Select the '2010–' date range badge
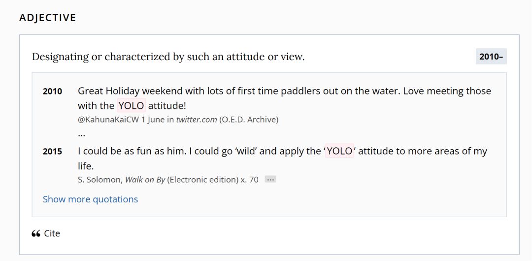The height and width of the screenshot is (261, 532). point(491,57)
